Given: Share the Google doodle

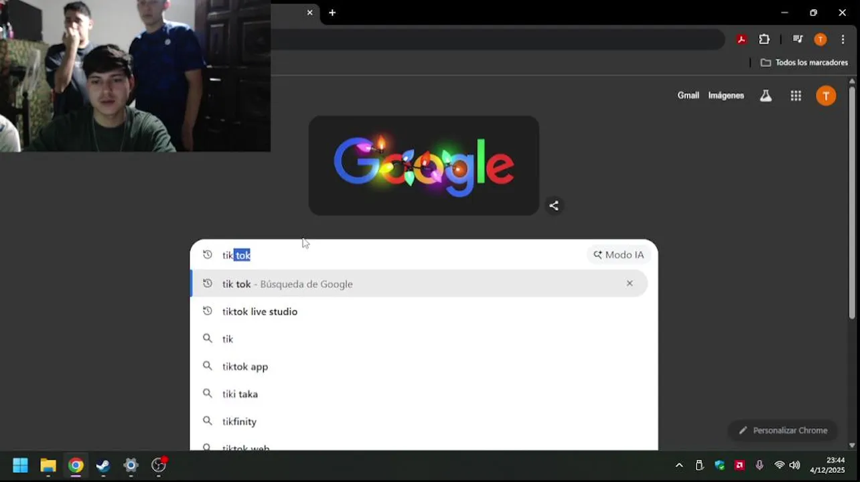Looking at the screenshot, I should click(x=554, y=206).
